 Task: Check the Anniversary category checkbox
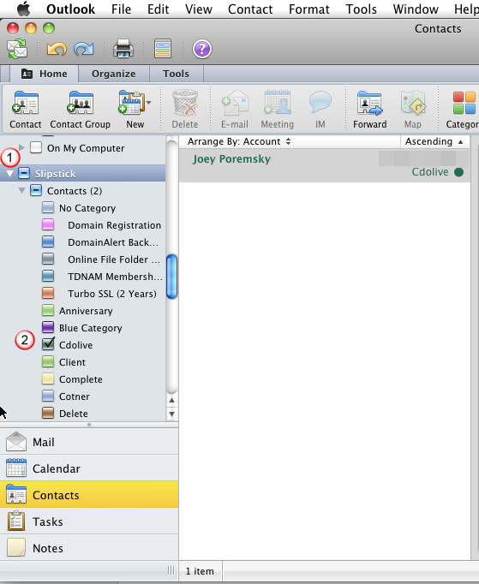pyautogui.click(x=48, y=310)
